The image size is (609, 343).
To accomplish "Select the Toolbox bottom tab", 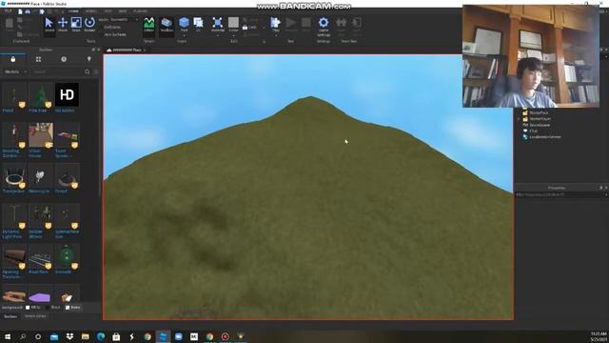I will pos(10,316).
